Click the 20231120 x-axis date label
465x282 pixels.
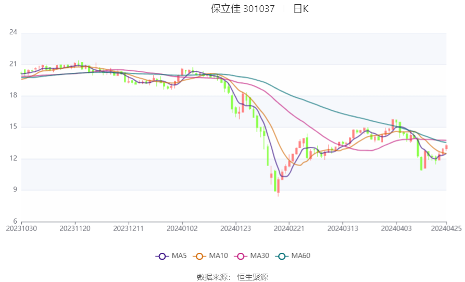click(75, 228)
